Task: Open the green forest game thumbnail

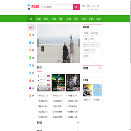Action: (x=58, y=83)
